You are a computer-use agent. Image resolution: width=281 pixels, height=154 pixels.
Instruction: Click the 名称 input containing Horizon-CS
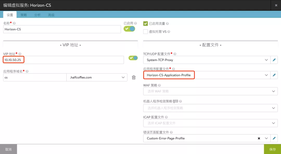[62, 29]
